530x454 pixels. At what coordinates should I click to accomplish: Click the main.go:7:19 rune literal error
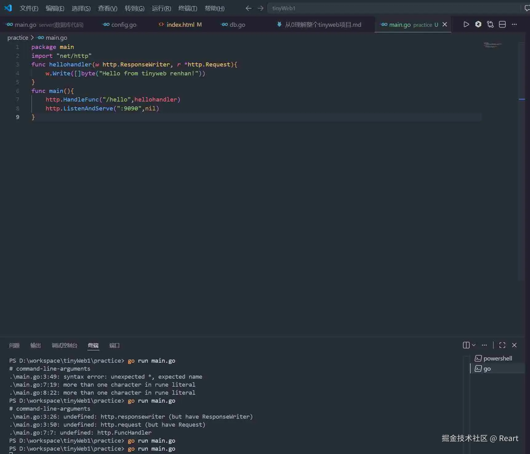(x=102, y=384)
